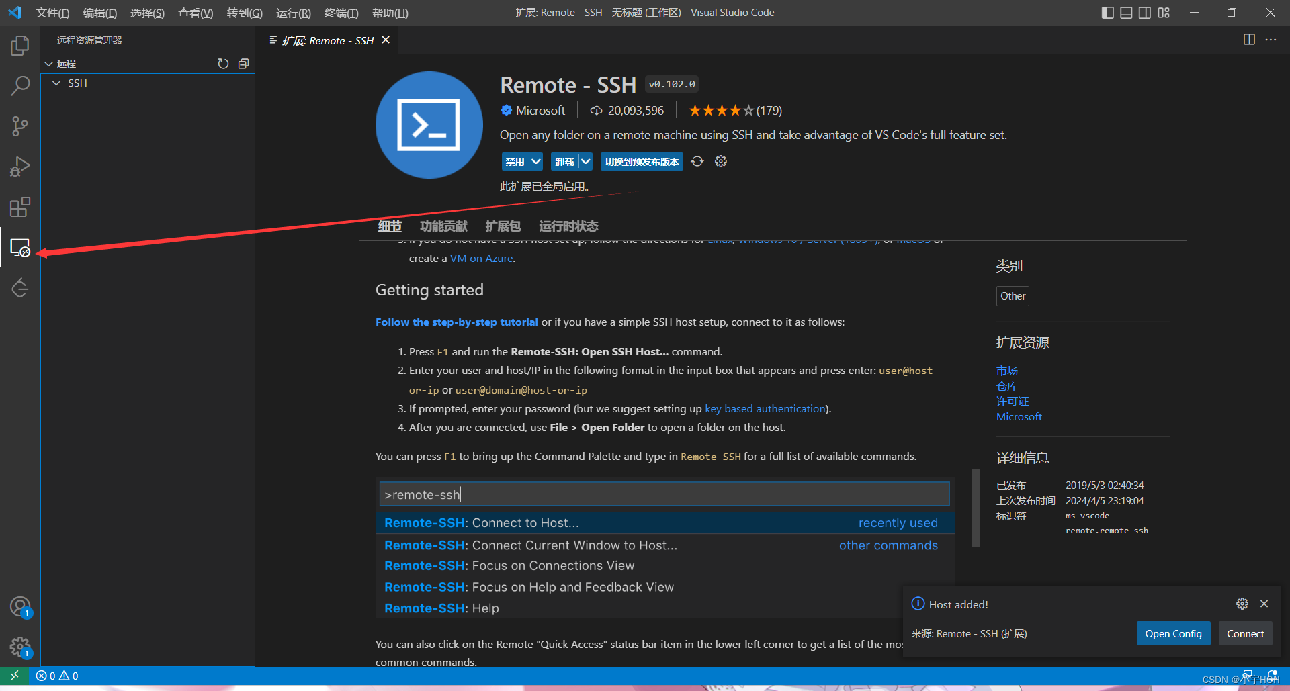Viewport: 1290px width, 691px height.
Task: Open the Remote Explorer view
Action: pos(20,248)
